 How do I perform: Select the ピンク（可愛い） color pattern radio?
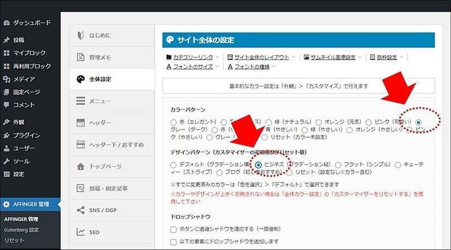tap(369, 123)
